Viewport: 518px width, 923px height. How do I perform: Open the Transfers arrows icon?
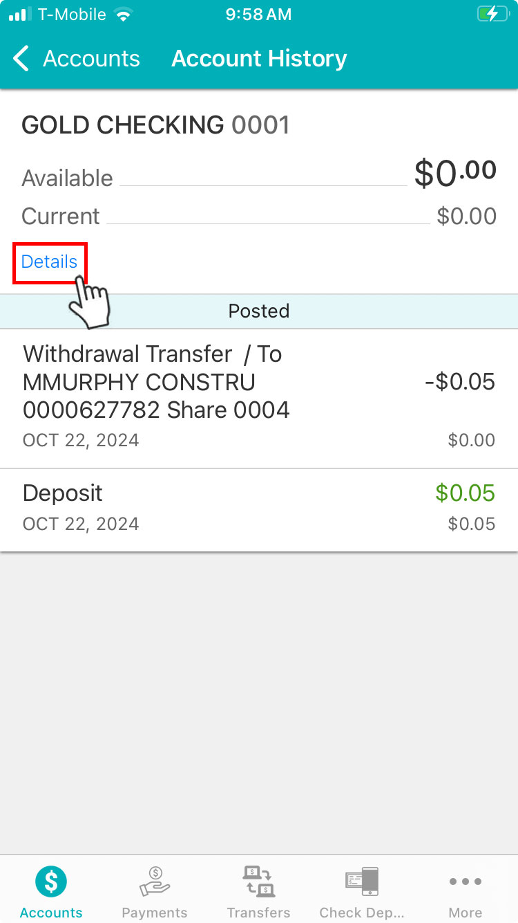[x=258, y=881]
